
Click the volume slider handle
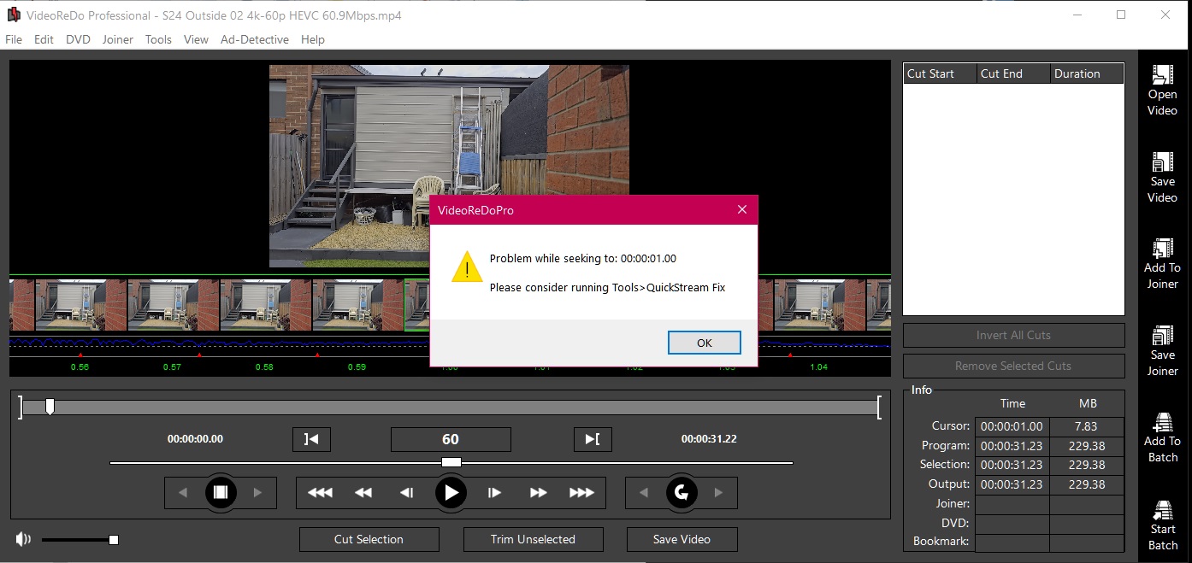click(114, 539)
